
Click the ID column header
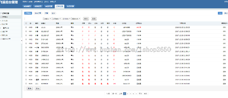pos(30,23)
